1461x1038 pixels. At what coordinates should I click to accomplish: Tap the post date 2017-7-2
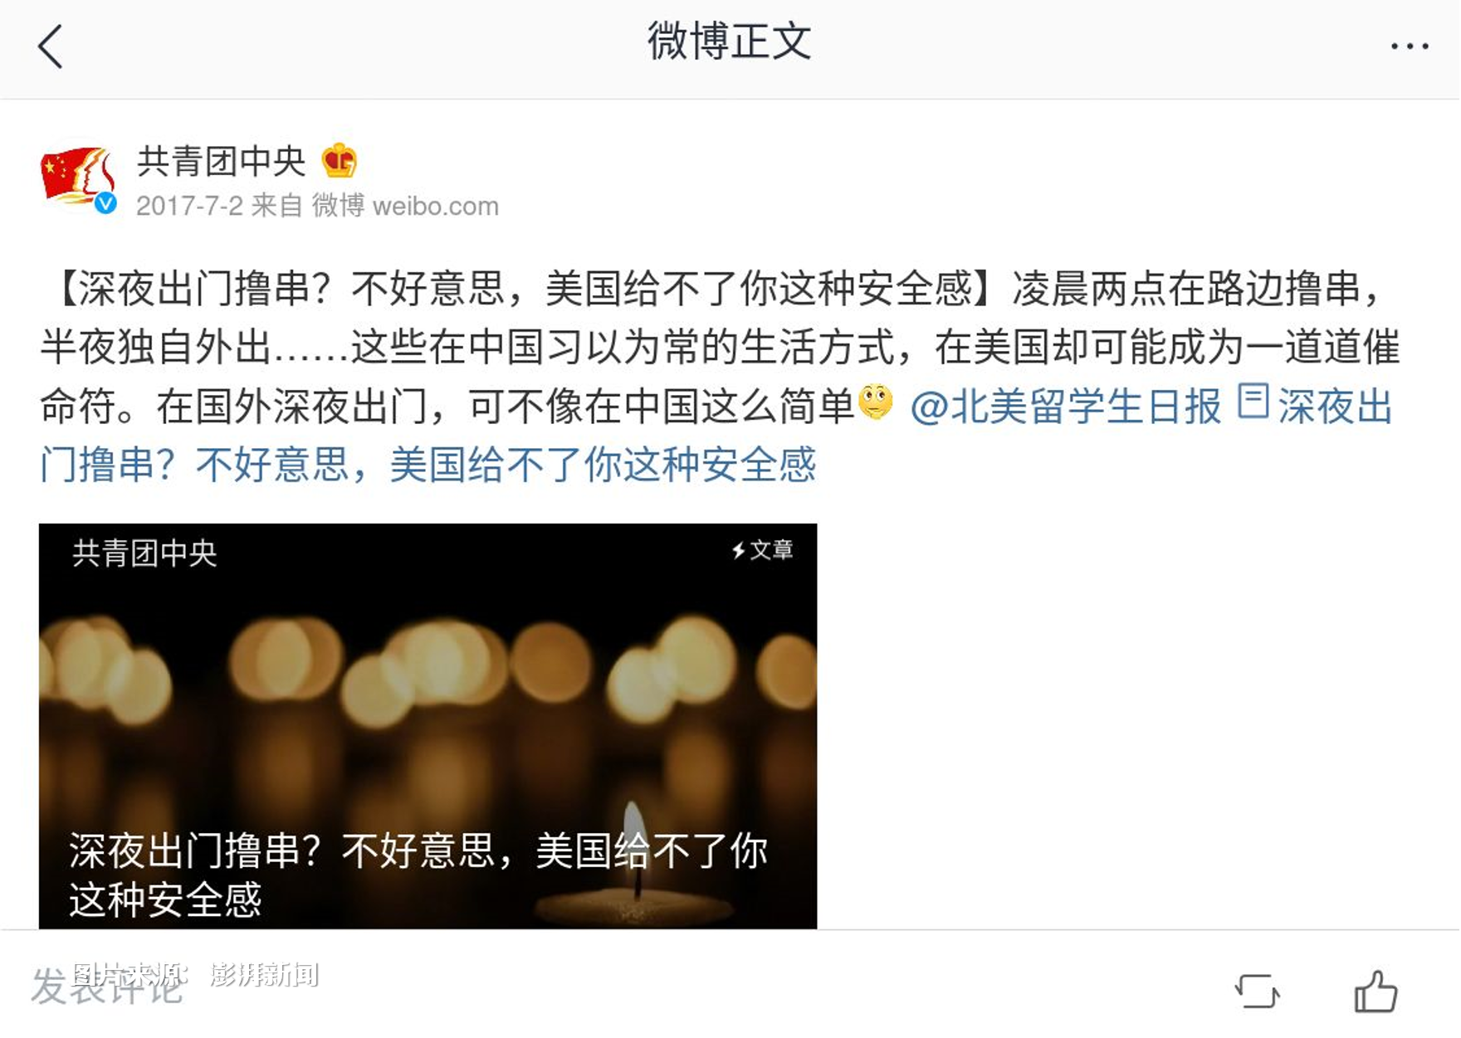[x=189, y=206]
